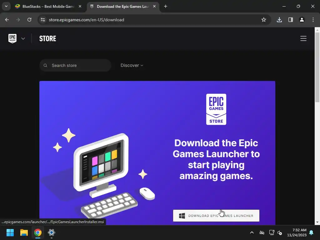This screenshot has width=320, height=240.
Task: Restore down the Chrome window
Action: pos(298,6)
